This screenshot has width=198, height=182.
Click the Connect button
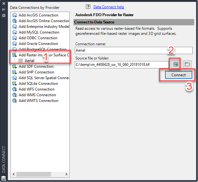(x=179, y=75)
